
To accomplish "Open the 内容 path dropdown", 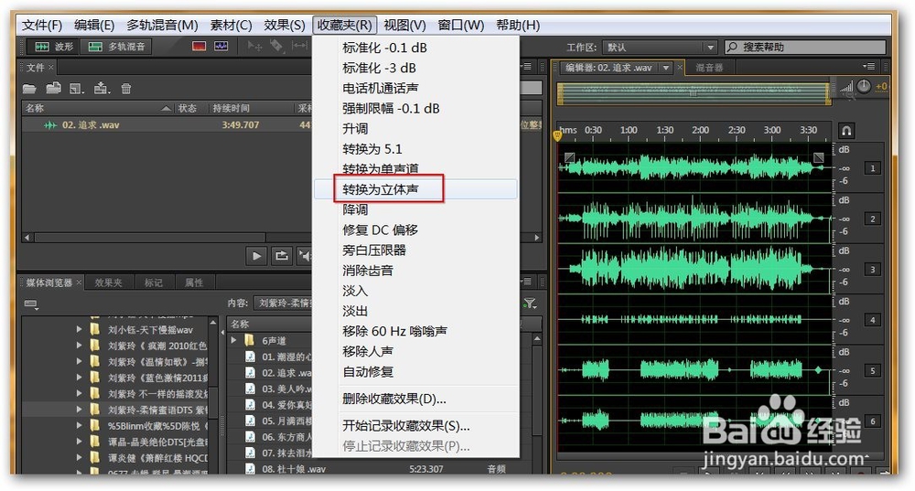I will click(285, 304).
